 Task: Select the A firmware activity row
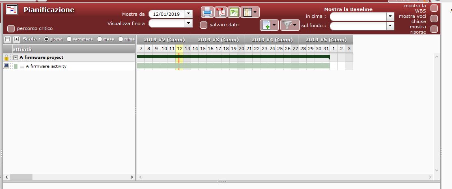[46, 66]
